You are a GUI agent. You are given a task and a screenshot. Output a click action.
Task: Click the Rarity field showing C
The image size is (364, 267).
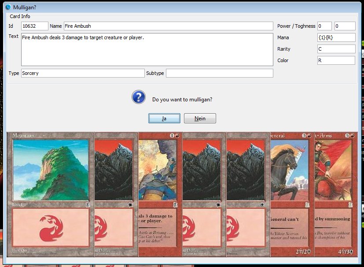[336, 49]
